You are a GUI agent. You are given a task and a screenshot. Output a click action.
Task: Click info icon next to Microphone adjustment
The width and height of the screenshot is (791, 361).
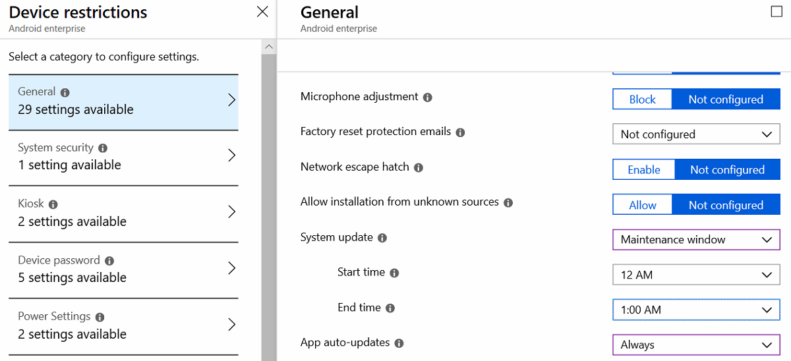click(x=428, y=97)
